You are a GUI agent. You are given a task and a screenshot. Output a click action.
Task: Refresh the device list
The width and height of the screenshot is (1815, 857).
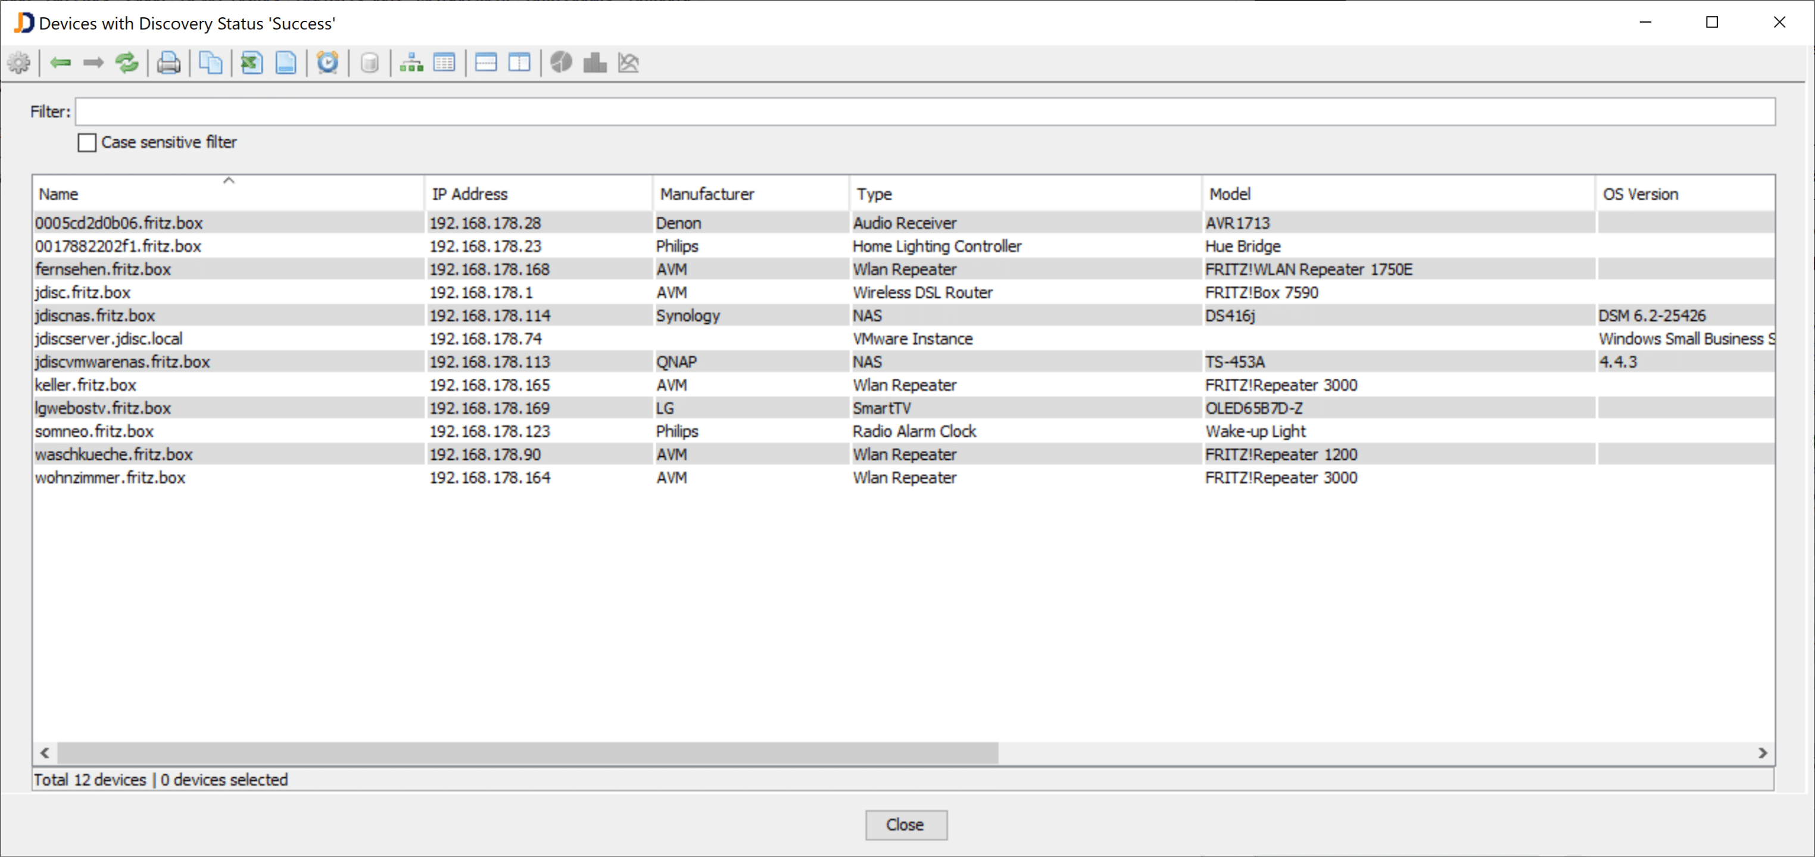pos(127,63)
